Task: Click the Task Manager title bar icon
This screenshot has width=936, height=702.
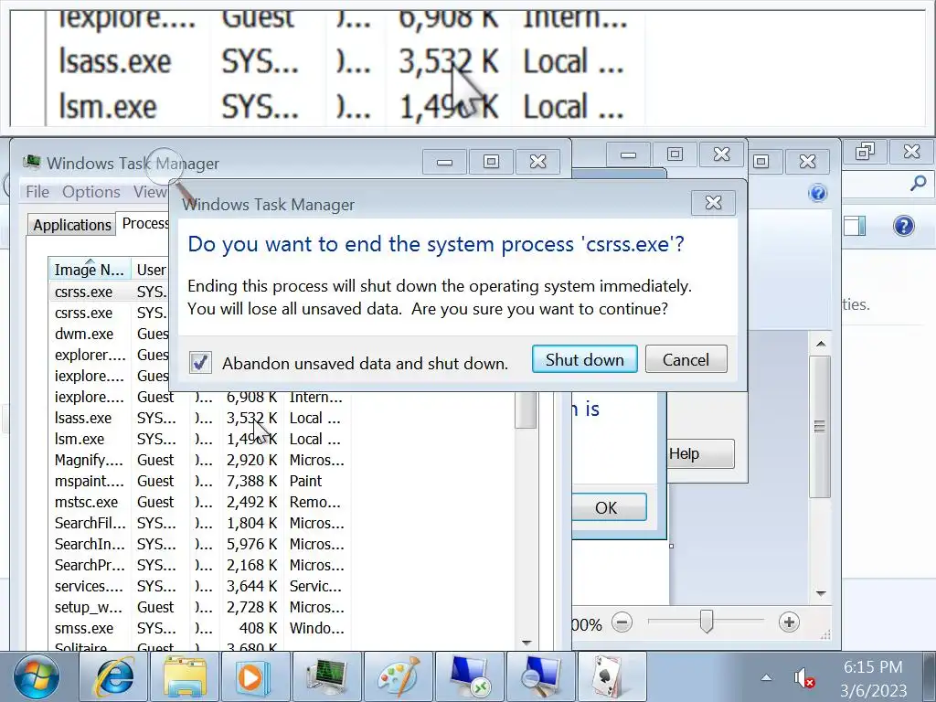Action: pyautogui.click(x=32, y=162)
